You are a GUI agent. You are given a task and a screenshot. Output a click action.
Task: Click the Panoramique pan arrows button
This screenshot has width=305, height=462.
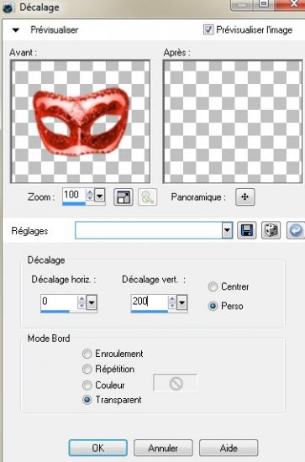tap(245, 197)
